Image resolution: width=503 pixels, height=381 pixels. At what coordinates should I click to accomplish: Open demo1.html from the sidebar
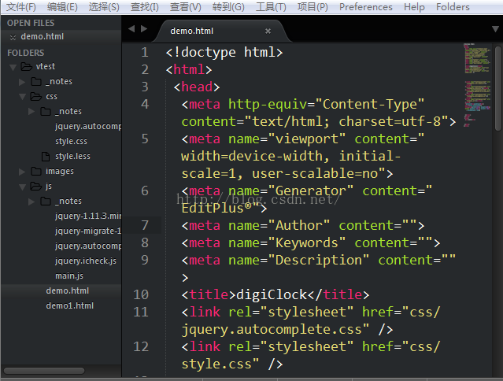pyautogui.click(x=69, y=305)
